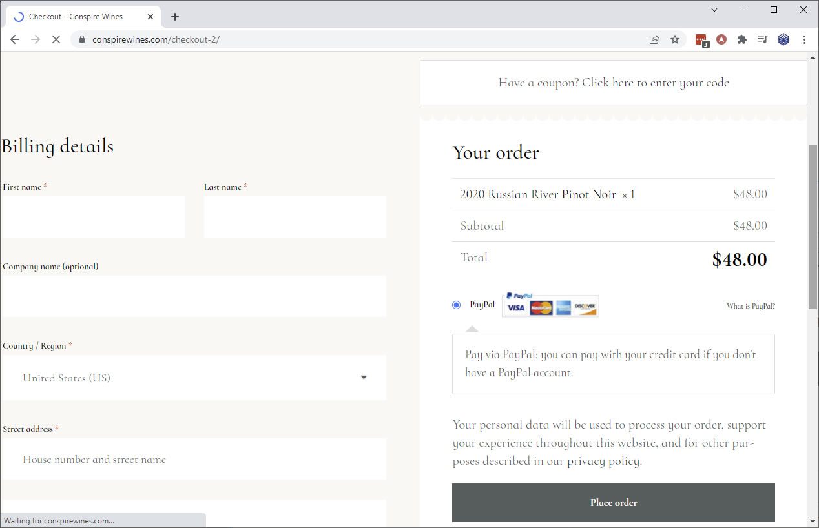Open the Extensions puzzle icon
The width and height of the screenshot is (819, 528).
point(742,39)
